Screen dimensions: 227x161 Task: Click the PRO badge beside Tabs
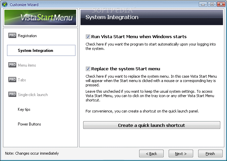pyautogui.click(x=12, y=80)
